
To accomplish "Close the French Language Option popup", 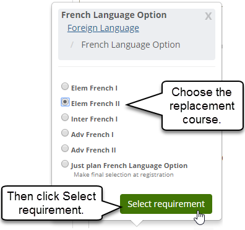I will click(x=208, y=16).
